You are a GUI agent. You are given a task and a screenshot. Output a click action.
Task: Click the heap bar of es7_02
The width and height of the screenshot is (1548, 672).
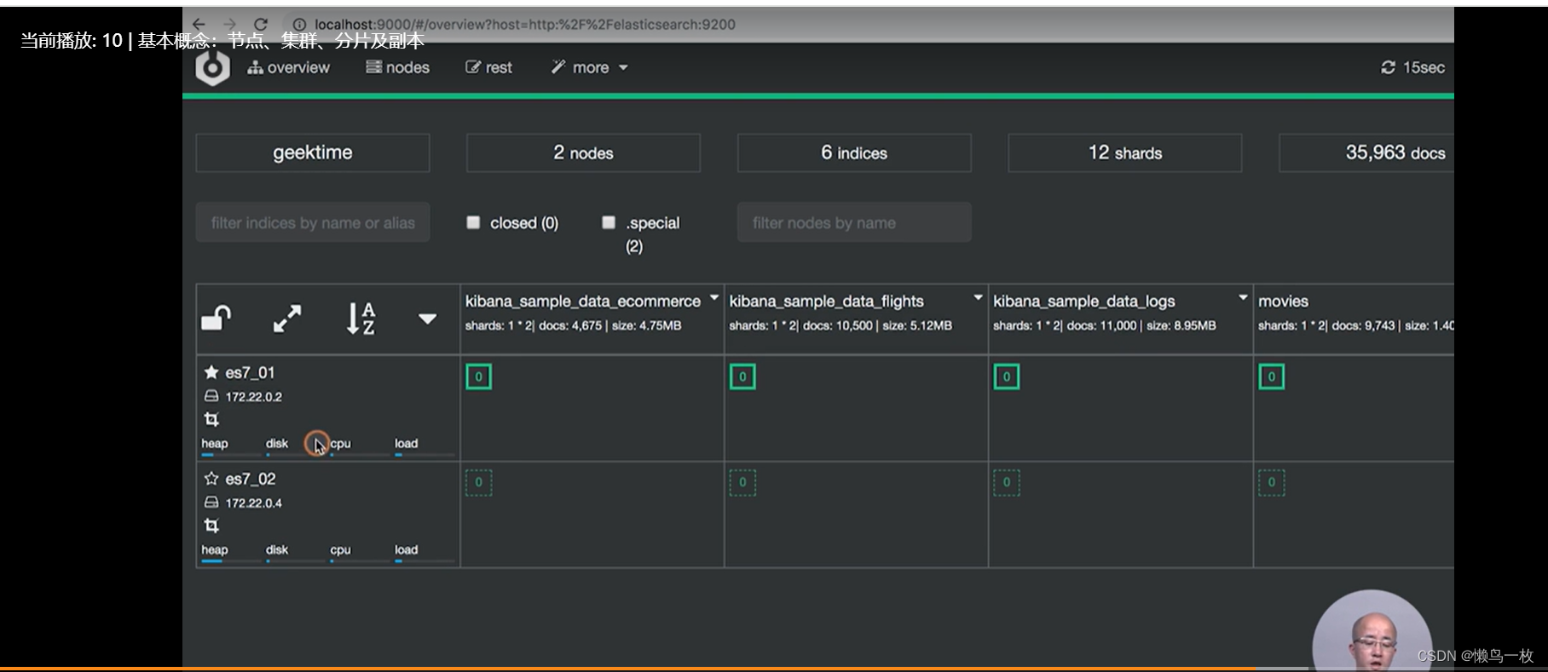tap(231, 561)
